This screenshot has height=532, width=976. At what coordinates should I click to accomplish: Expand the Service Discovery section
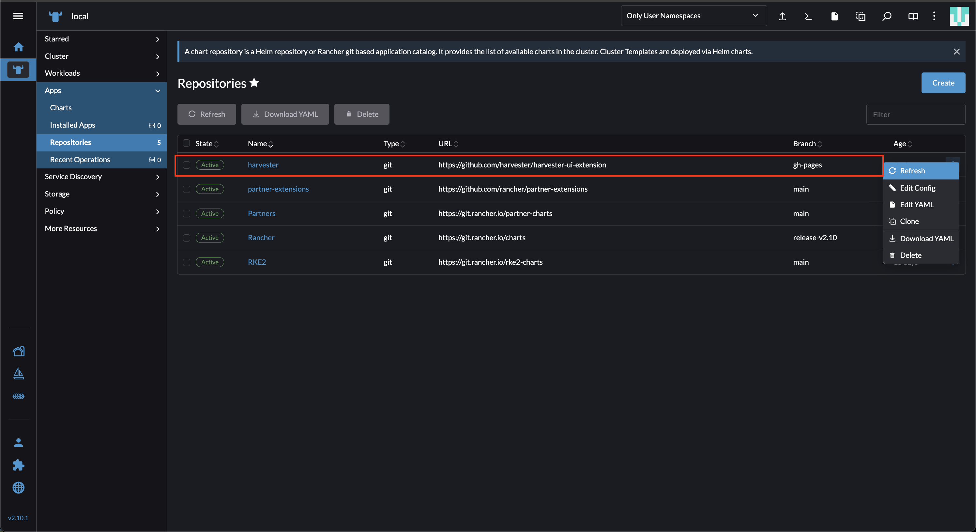(73, 176)
